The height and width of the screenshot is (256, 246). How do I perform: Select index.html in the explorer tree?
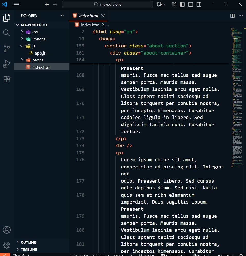coord(42,67)
